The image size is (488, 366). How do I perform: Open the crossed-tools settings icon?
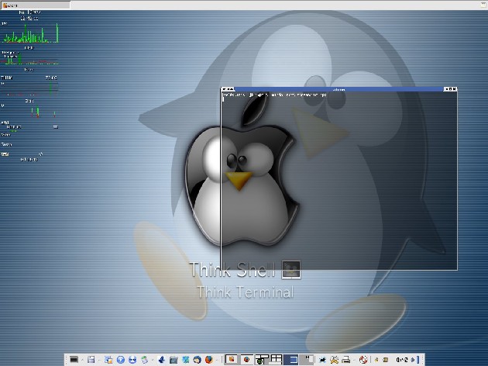334,360
